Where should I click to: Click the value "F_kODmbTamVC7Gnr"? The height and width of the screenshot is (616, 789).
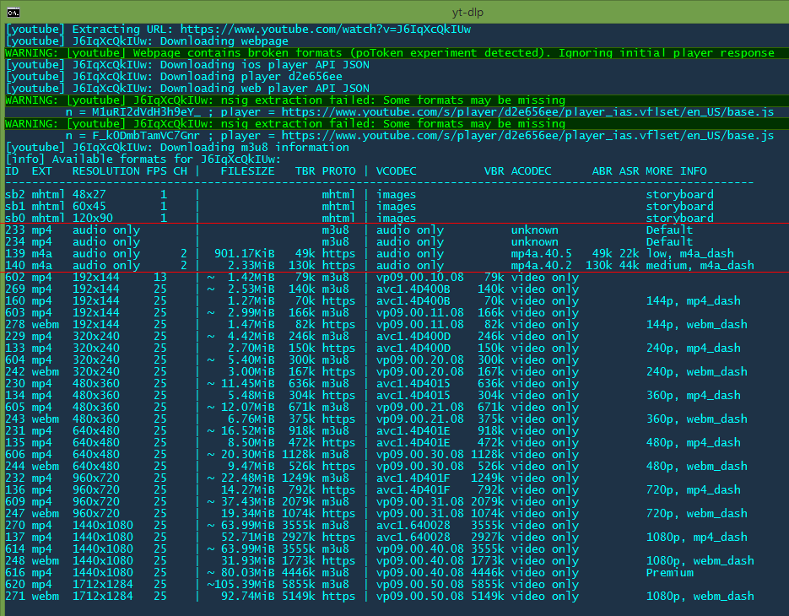[x=147, y=136]
